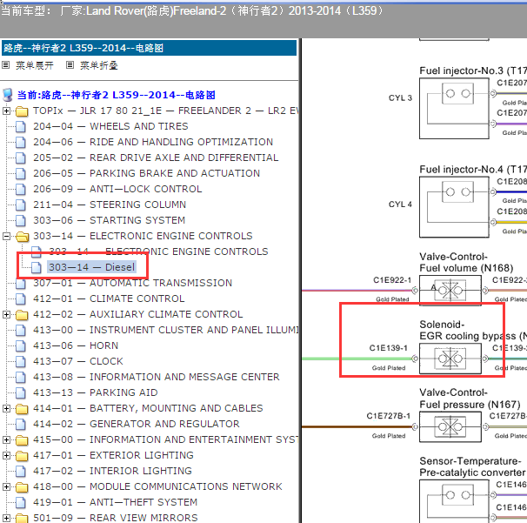This screenshot has width=527, height=523.
Task: Collapse the 303-14 Electronic Engine Controls folder
Action: pos(6,236)
